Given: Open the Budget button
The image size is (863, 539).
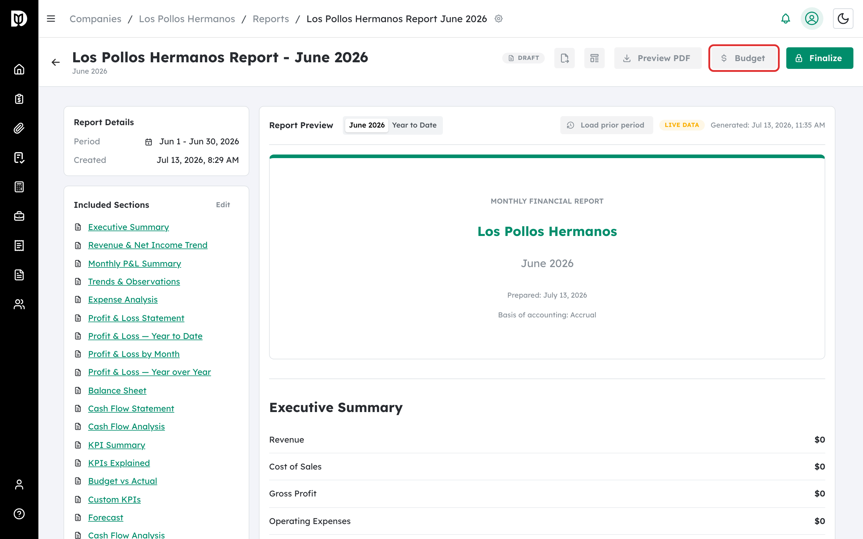Looking at the screenshot, I should click(743, 58).
